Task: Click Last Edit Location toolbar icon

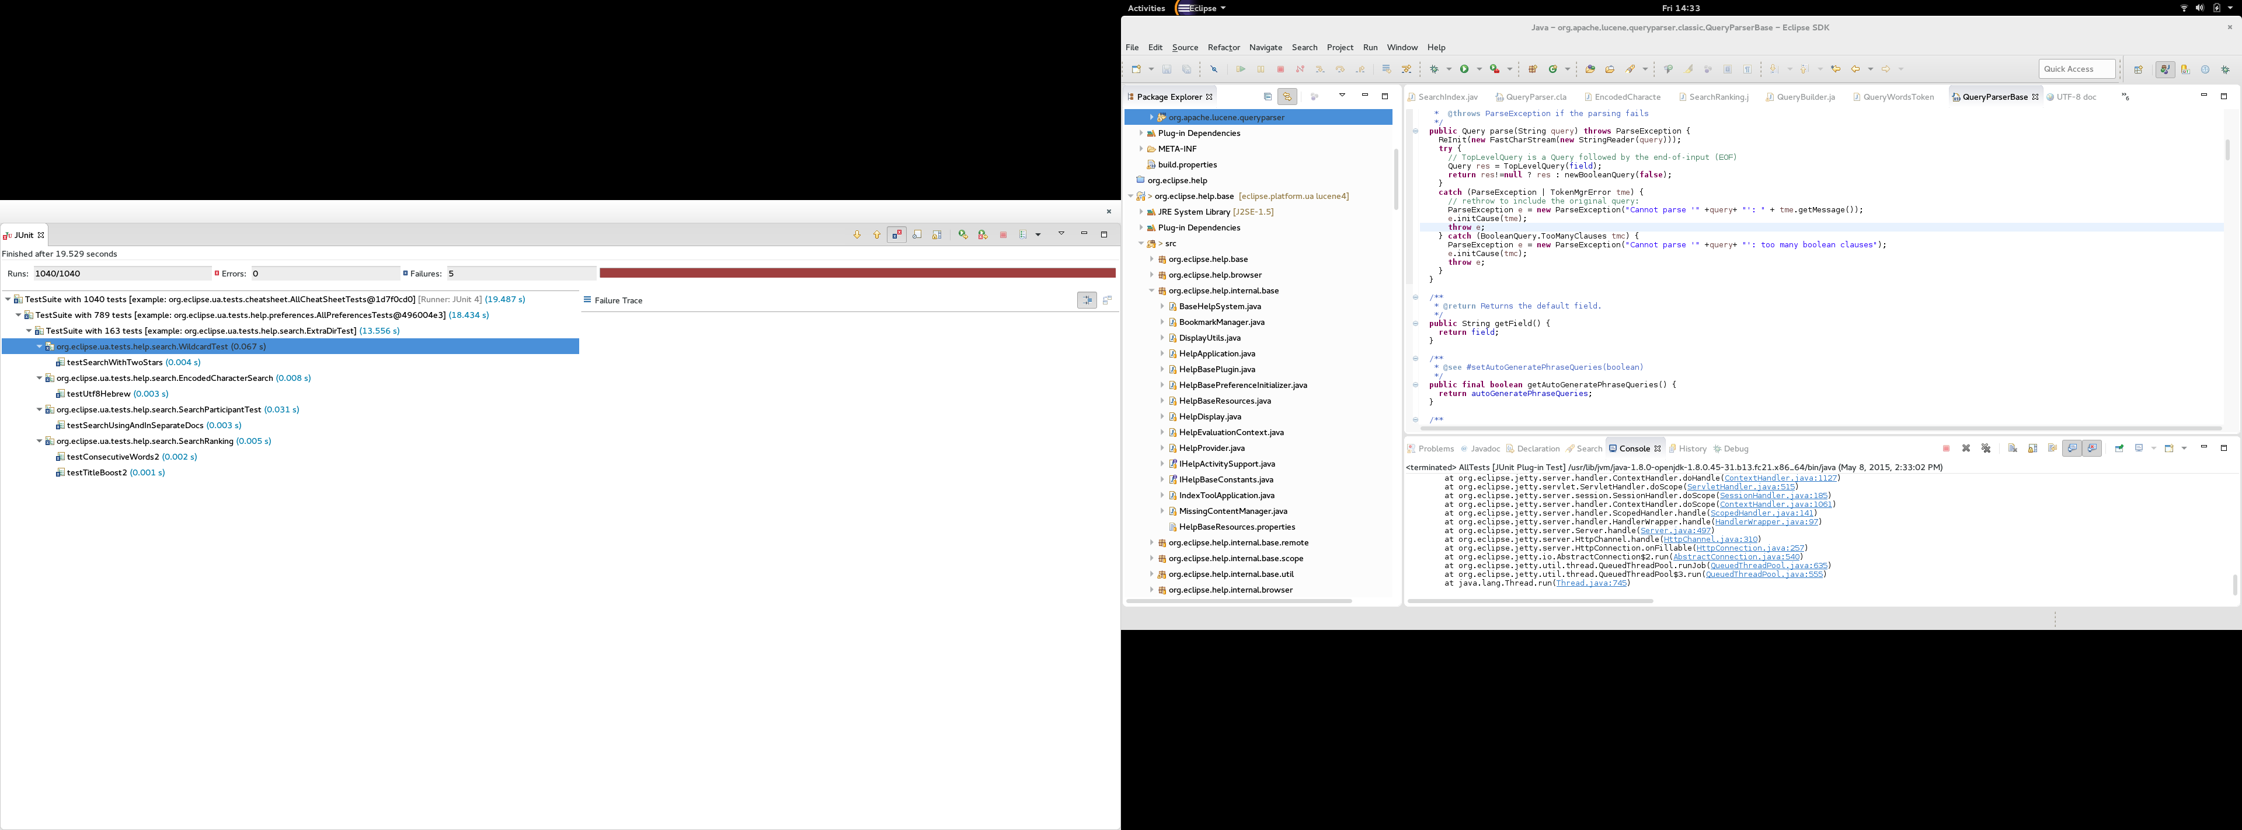Action: coord(1836,69)
